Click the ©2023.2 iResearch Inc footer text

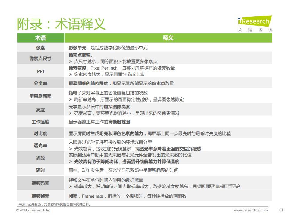[x=33, y=210]
